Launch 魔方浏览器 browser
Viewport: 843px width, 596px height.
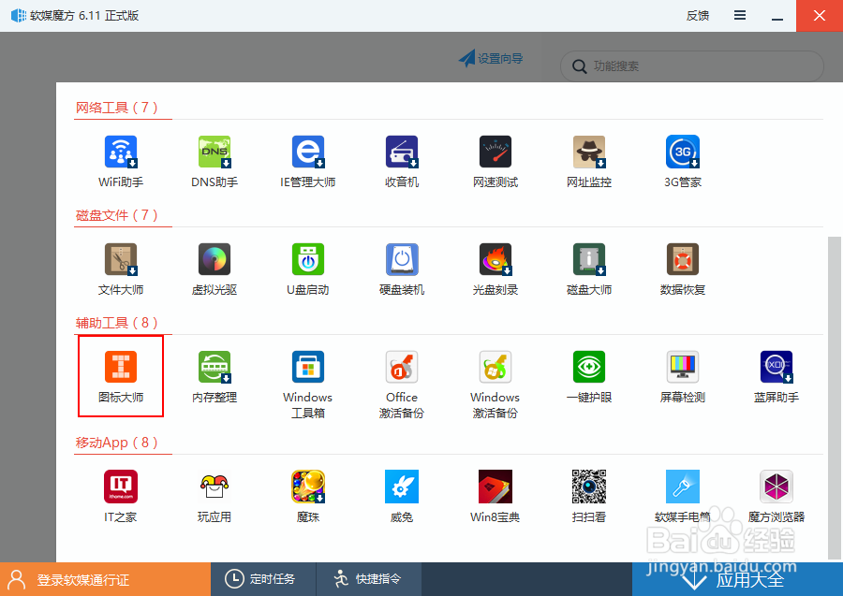point(776,487)
